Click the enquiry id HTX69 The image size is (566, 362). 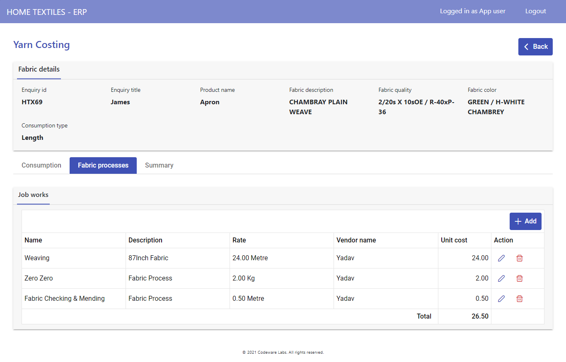pos(32,102)
